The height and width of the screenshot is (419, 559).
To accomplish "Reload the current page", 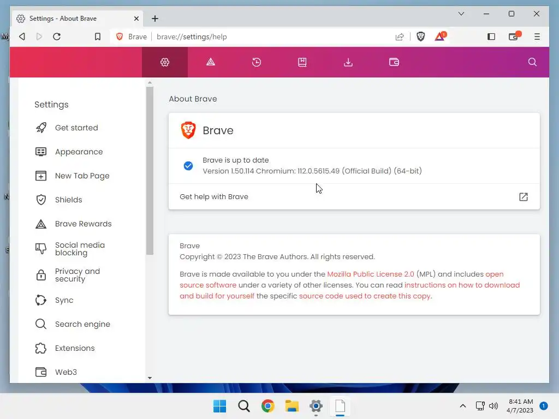I will 57,37.
